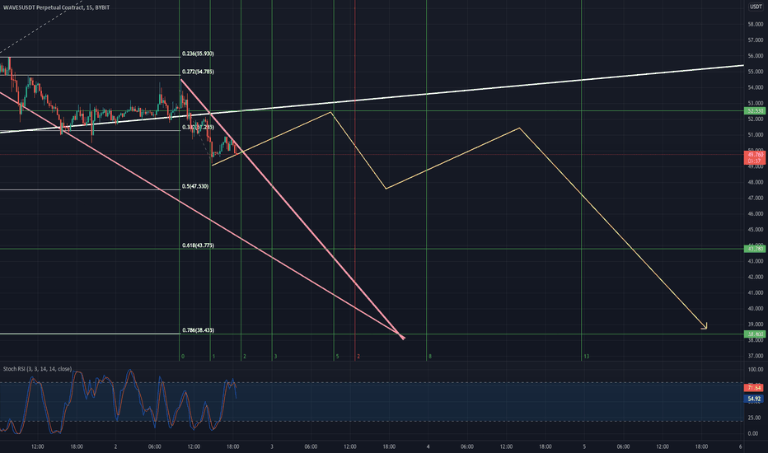
Task: Select the yellow projection arrow tip
Action: pos(705,327)
